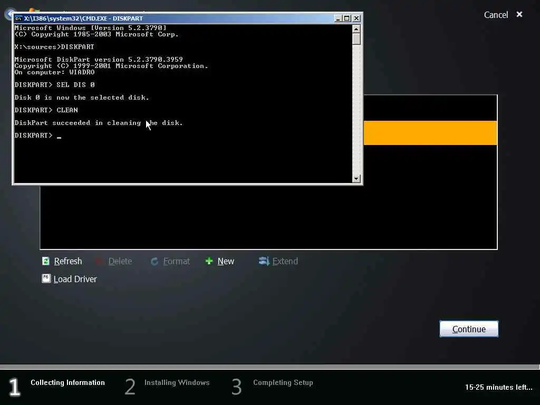
Task: Click 'On computer: WIADRO' text
Action: [54, 72]
